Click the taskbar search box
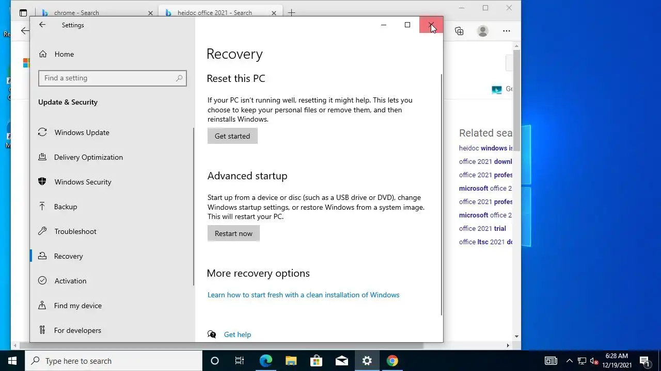The height and width of the screenshot is (371, 661). click(x=114, y=361)
